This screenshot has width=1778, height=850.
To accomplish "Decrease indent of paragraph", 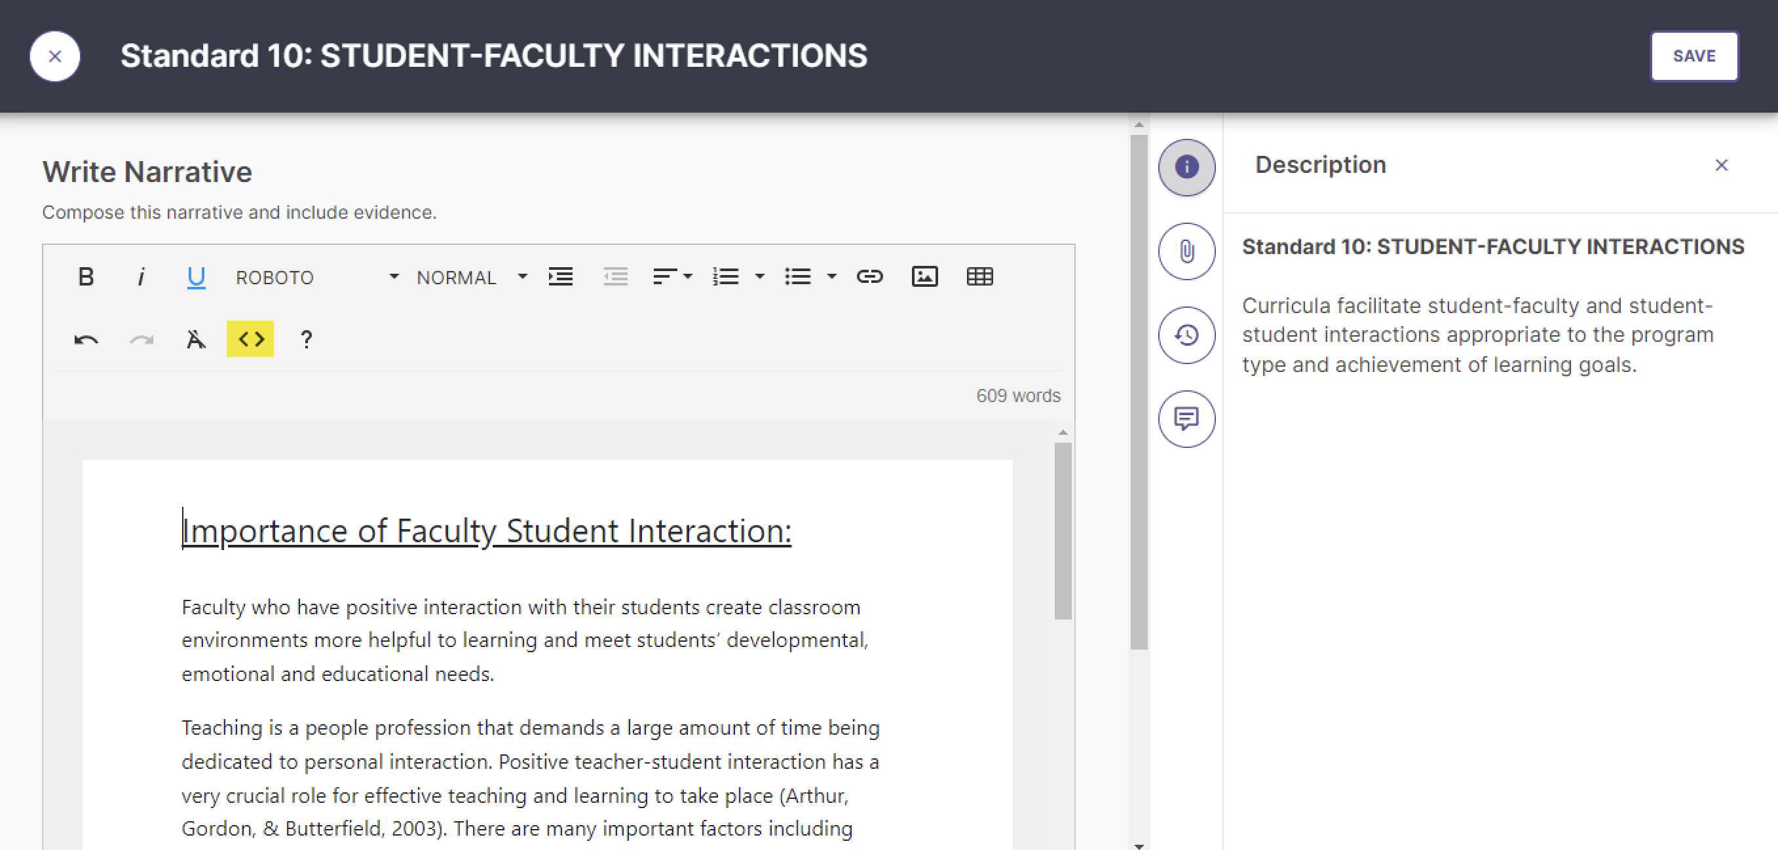I will pos(616,276).
